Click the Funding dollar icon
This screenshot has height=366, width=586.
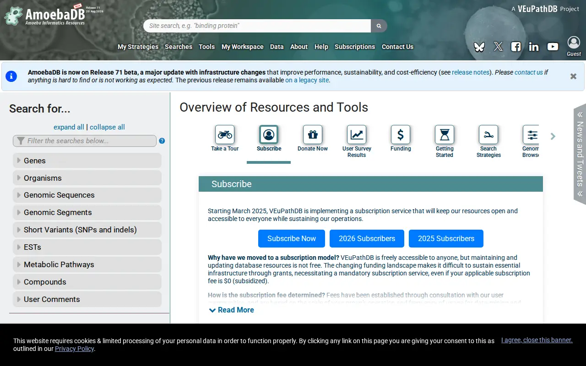(x=401, y=135)
